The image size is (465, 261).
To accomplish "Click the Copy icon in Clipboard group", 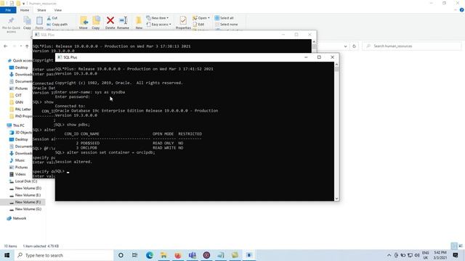I will (x=27, y=21).
